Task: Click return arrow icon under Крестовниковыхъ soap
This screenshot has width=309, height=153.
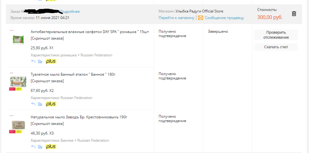Action: point(33,147)
